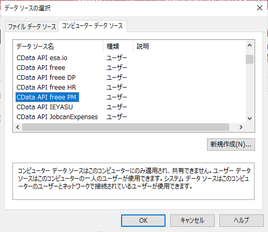Click ユーザー type in JobcanExpenses row
Screen dimensions: 268x232
(116, 117)
